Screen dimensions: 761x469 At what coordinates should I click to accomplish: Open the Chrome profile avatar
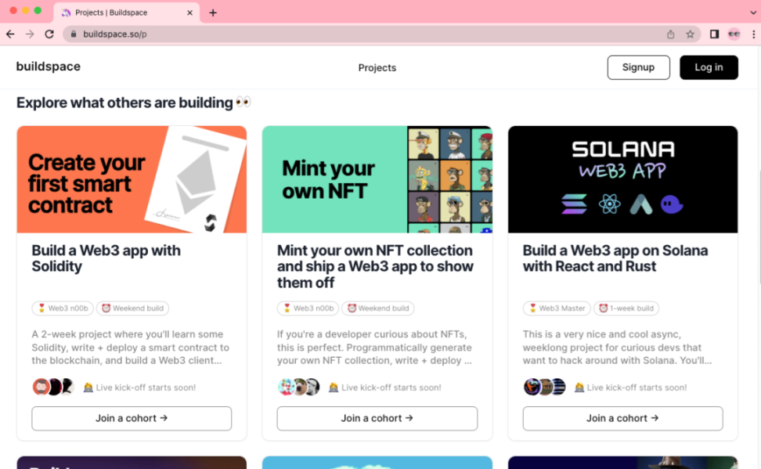734,34
